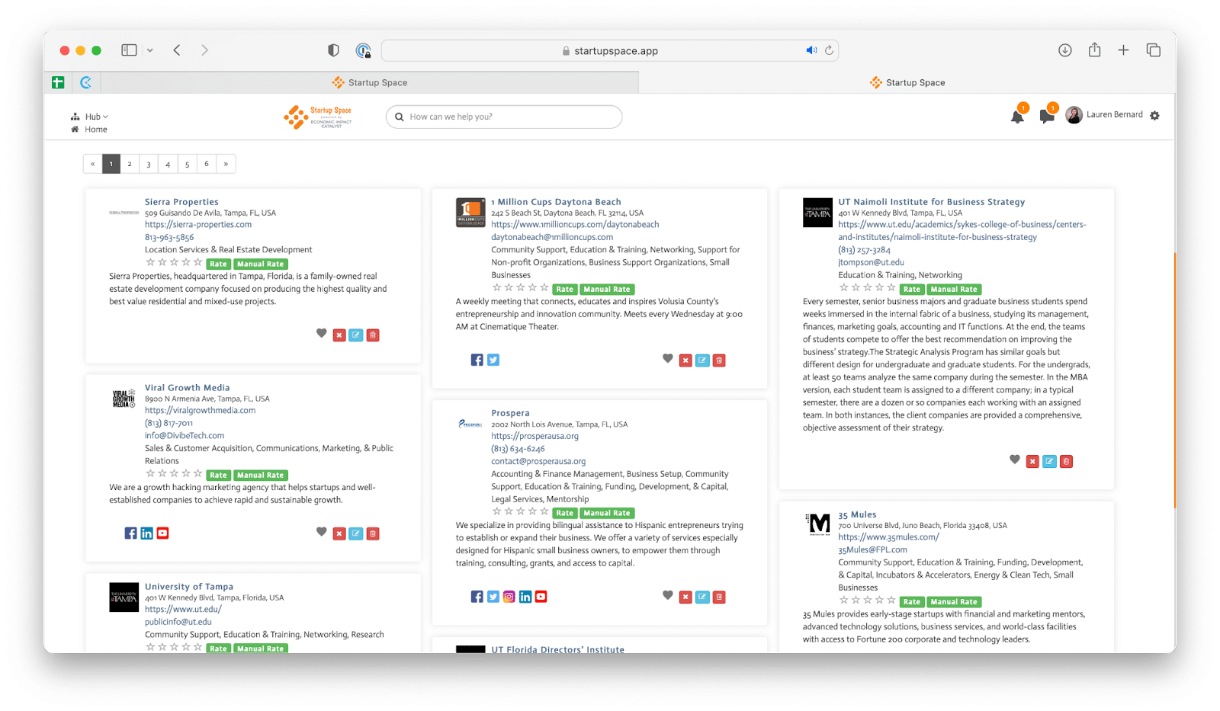Image resolution: width=1220 pixels, height=711 pixels.
Task: Open Viral Growth Media's Facebook icon
Action: (130, 533)
